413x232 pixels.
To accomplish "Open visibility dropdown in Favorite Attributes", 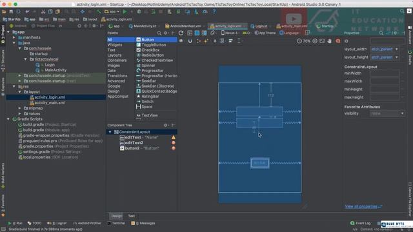I will click(387, 113).
